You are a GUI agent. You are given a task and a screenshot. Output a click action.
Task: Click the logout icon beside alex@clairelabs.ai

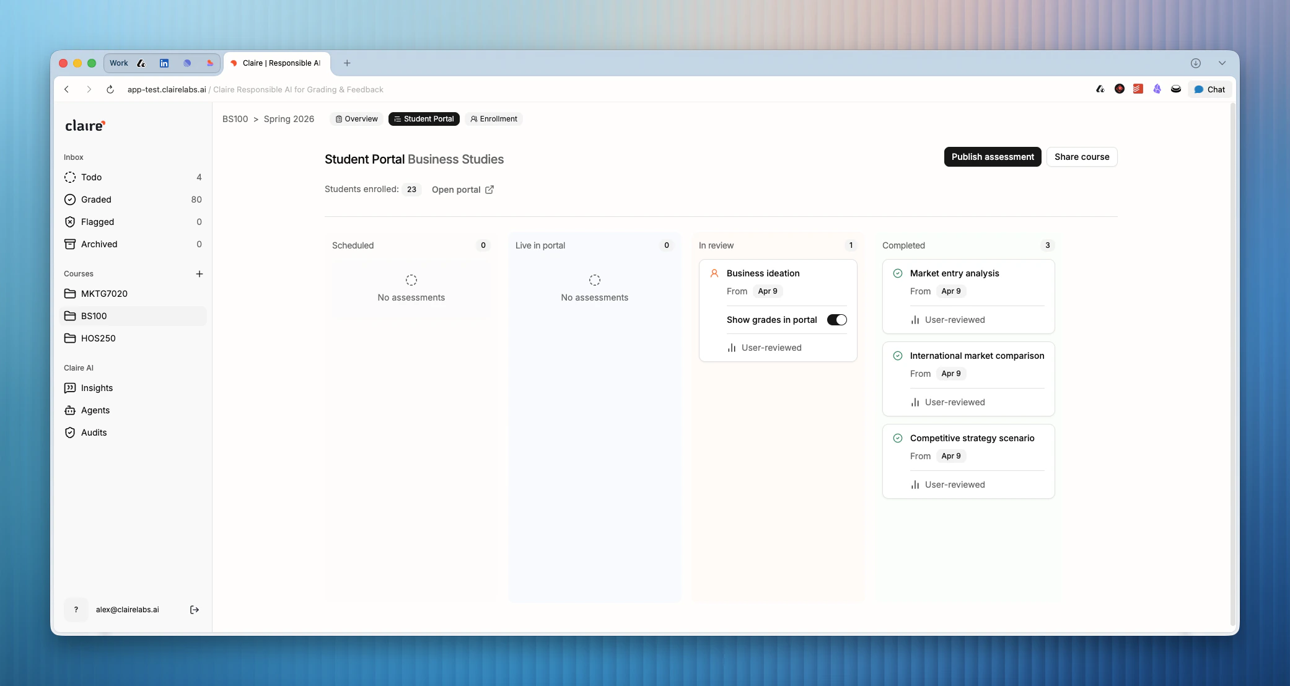pyautogui.click(x=194, y=610)
